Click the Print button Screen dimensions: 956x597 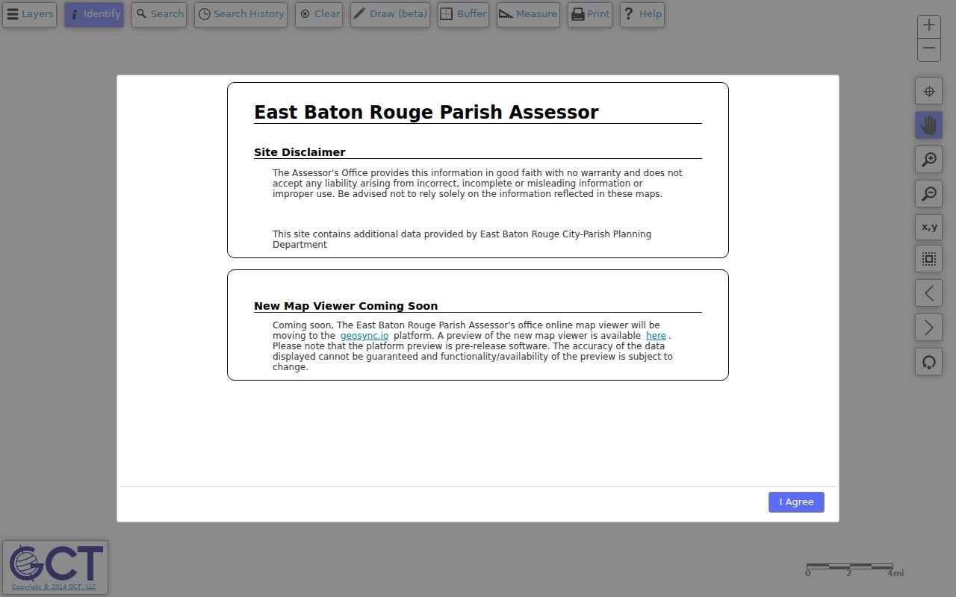coord(590,14)
